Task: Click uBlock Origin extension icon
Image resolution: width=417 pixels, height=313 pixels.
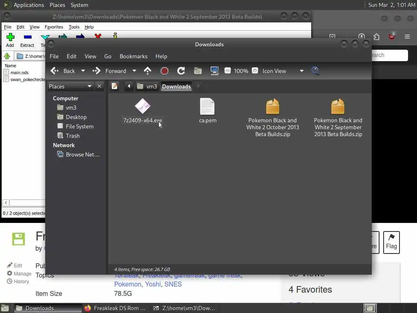Action: point(391,36)
